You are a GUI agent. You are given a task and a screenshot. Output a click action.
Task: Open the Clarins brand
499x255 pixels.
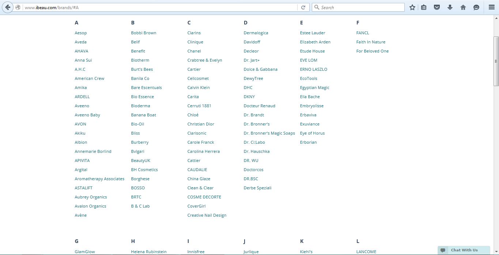[194, 33]
